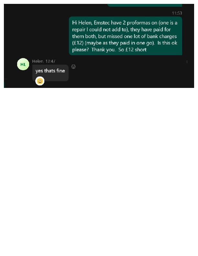198x256 pixels.
Task: Open Helen's HL avatar profile
Action: [x=23, y=64]
